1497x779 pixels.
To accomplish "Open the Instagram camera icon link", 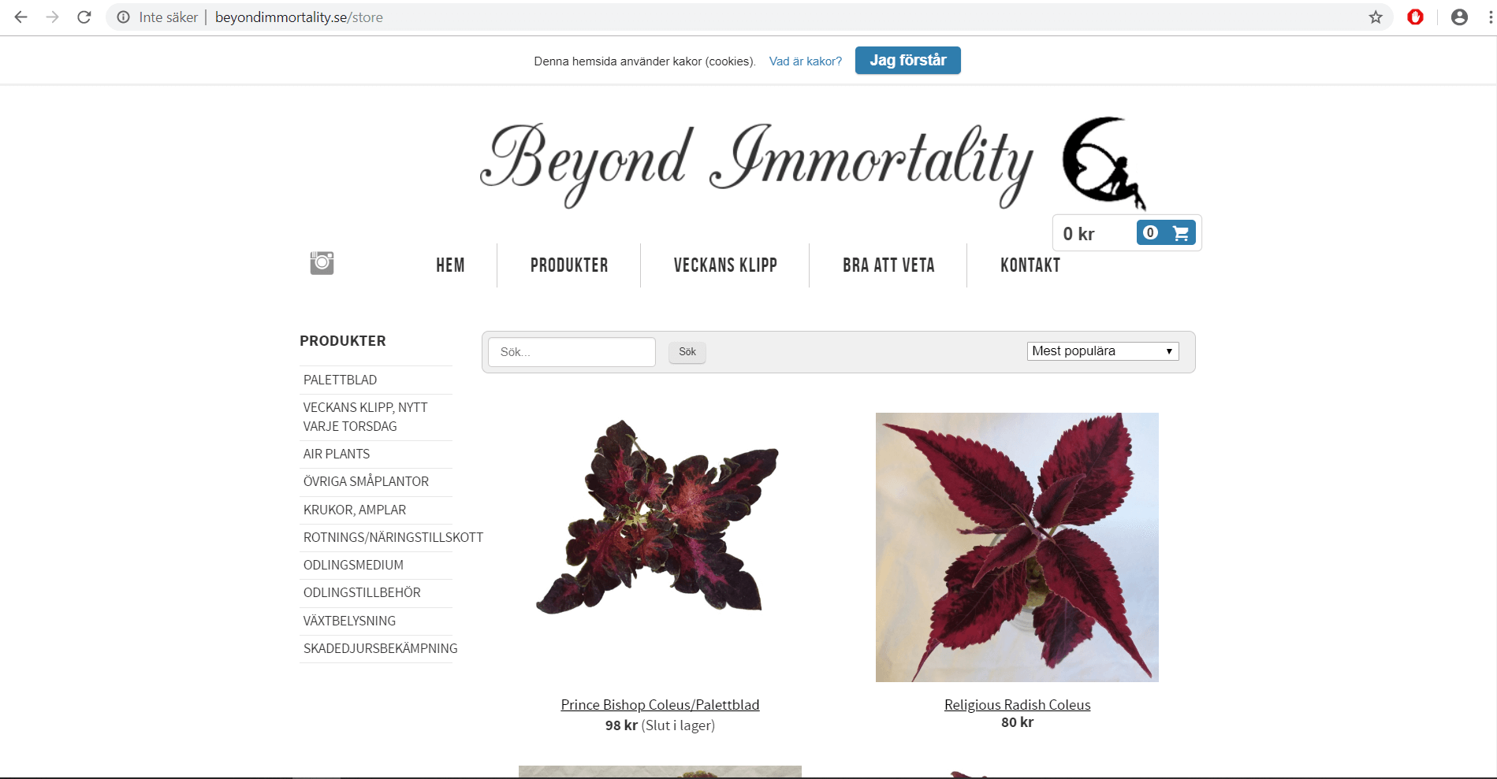I will [x=322, y=263].
